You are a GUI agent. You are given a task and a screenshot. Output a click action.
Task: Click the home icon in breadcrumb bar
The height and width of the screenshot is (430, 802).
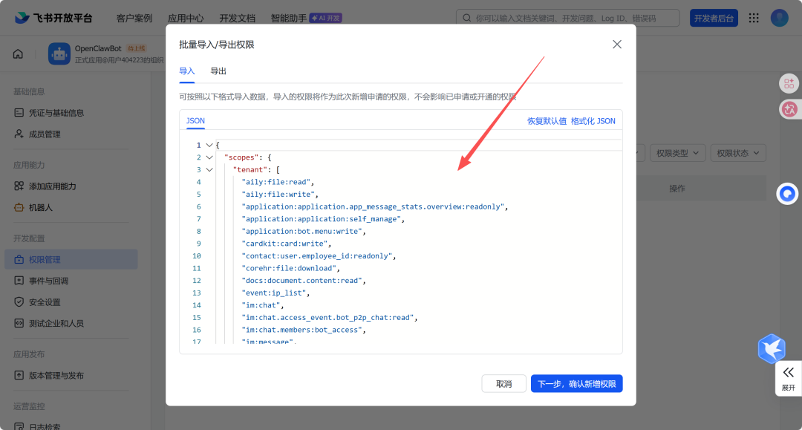click(18, 54)
